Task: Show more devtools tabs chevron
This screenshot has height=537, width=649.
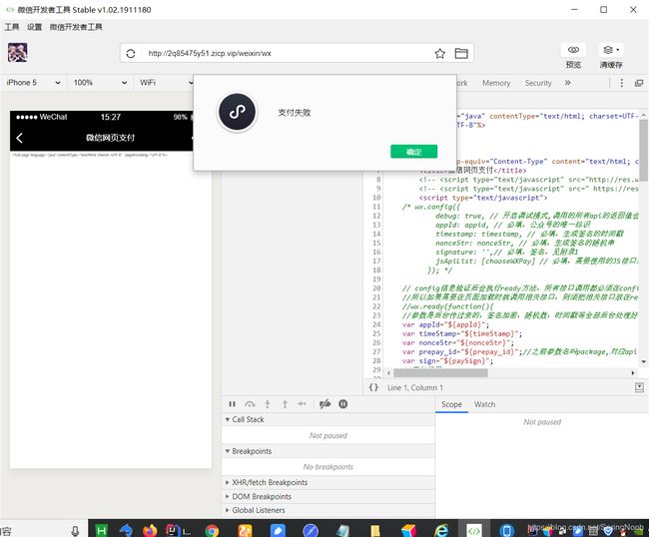Action: (x=567, y=83)
